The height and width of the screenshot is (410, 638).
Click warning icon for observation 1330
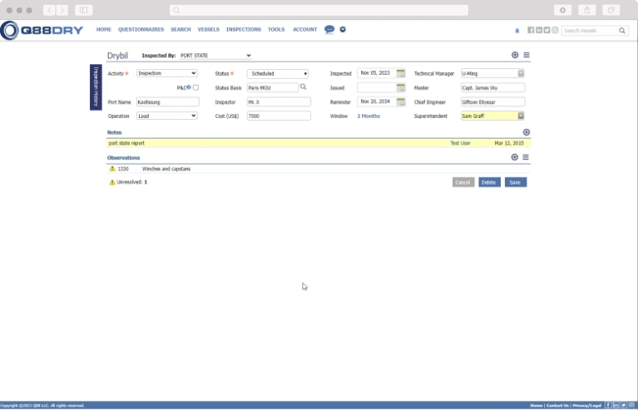coord(112,168)
